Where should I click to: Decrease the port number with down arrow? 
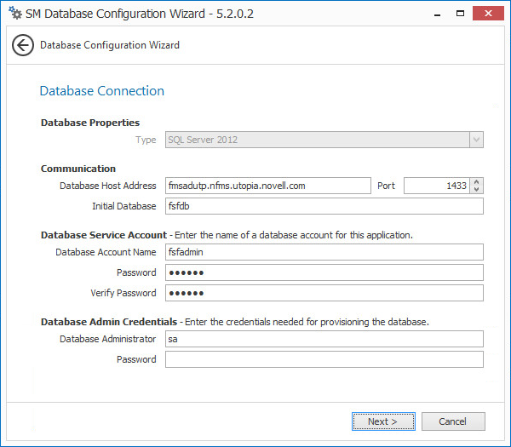[x=477, y=189]
